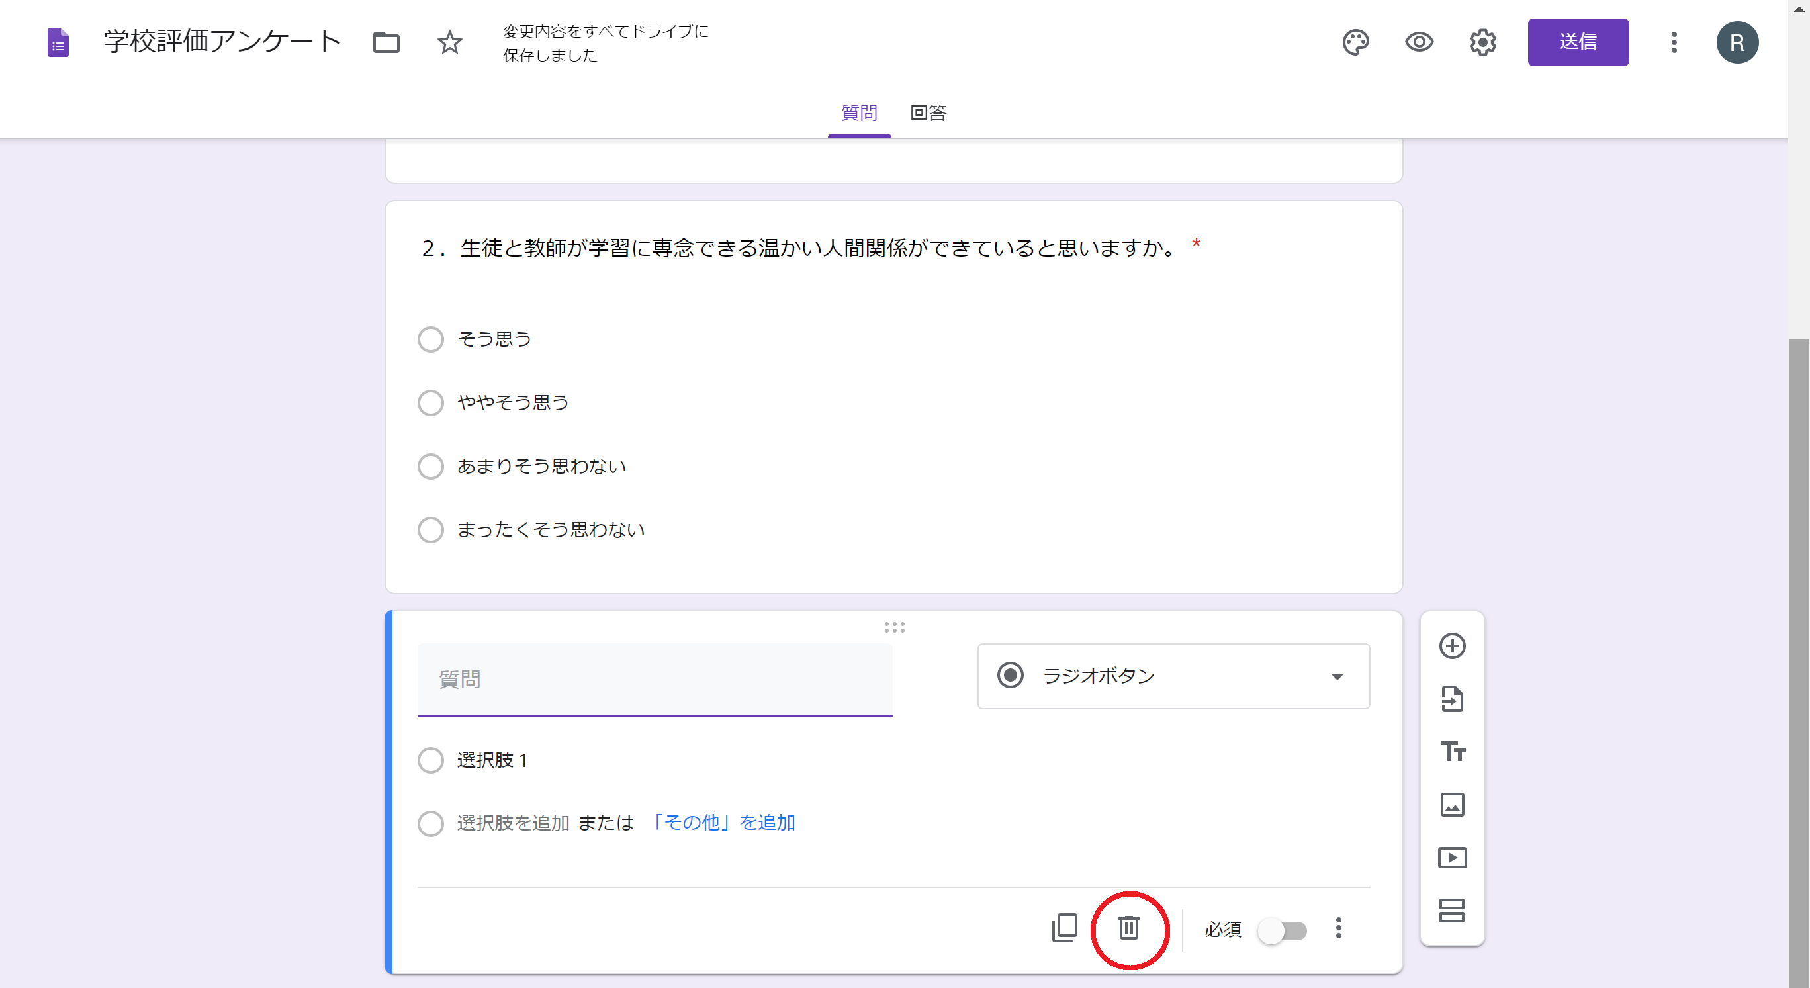
Task: Toggle the 必須 required switch
Action: [1283, 931]
